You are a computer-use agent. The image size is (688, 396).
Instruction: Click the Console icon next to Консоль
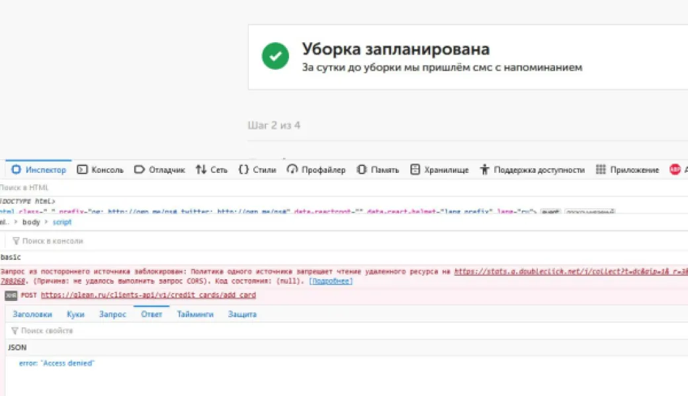[82, 170]
